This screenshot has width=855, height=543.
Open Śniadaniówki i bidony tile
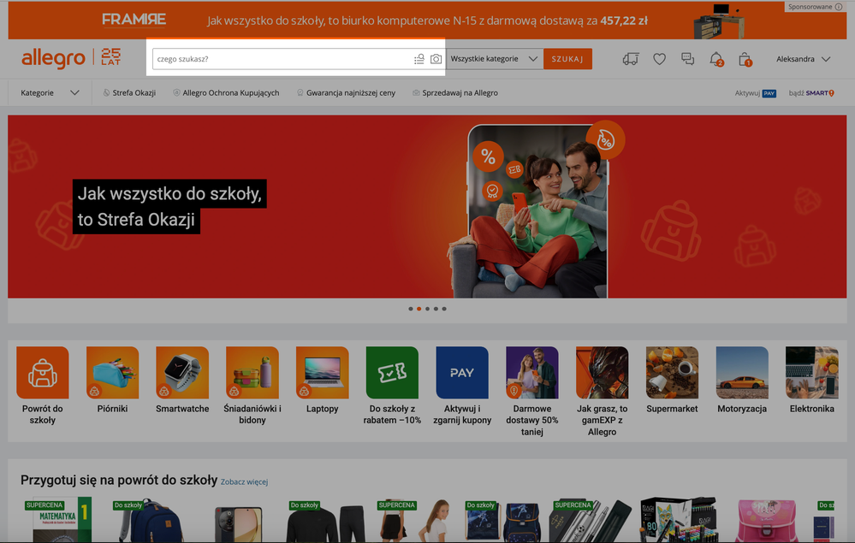[x=252, y=386]
